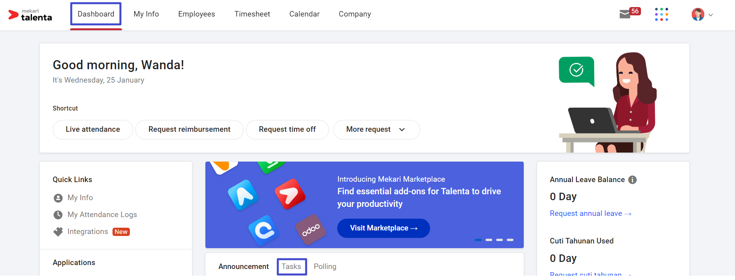Screen dimensions: 735x280
Task: Switch to the Polling tab
Action: [325, 267]
